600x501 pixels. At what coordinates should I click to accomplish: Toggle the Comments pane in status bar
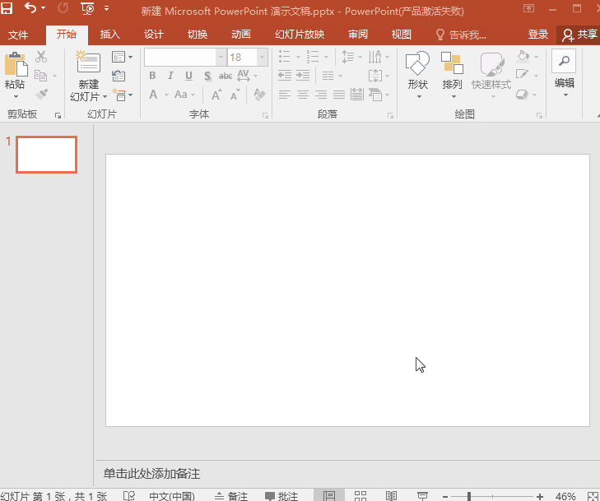pos(281,496)
